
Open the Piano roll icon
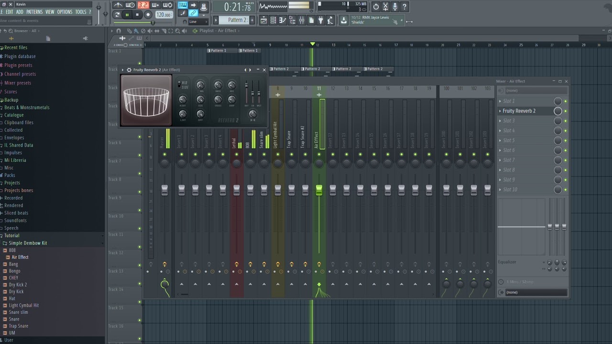click(x=283, y=20)
